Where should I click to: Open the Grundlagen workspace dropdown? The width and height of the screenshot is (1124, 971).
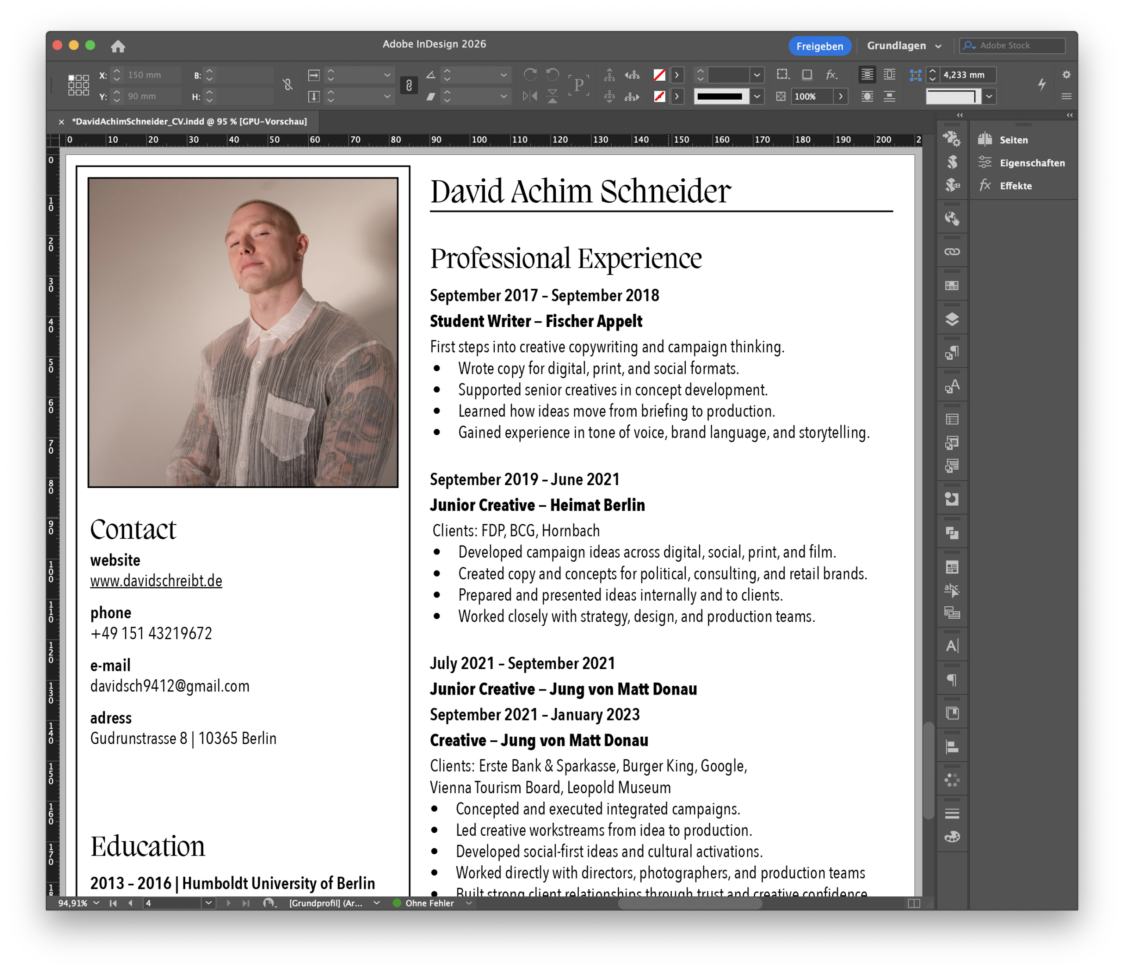(x=903, y=46)
